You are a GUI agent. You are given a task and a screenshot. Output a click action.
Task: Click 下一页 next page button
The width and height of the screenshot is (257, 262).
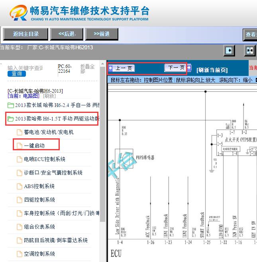pos(176,68)
